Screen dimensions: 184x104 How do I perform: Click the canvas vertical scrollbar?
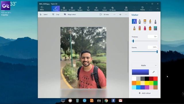[128, 57]
